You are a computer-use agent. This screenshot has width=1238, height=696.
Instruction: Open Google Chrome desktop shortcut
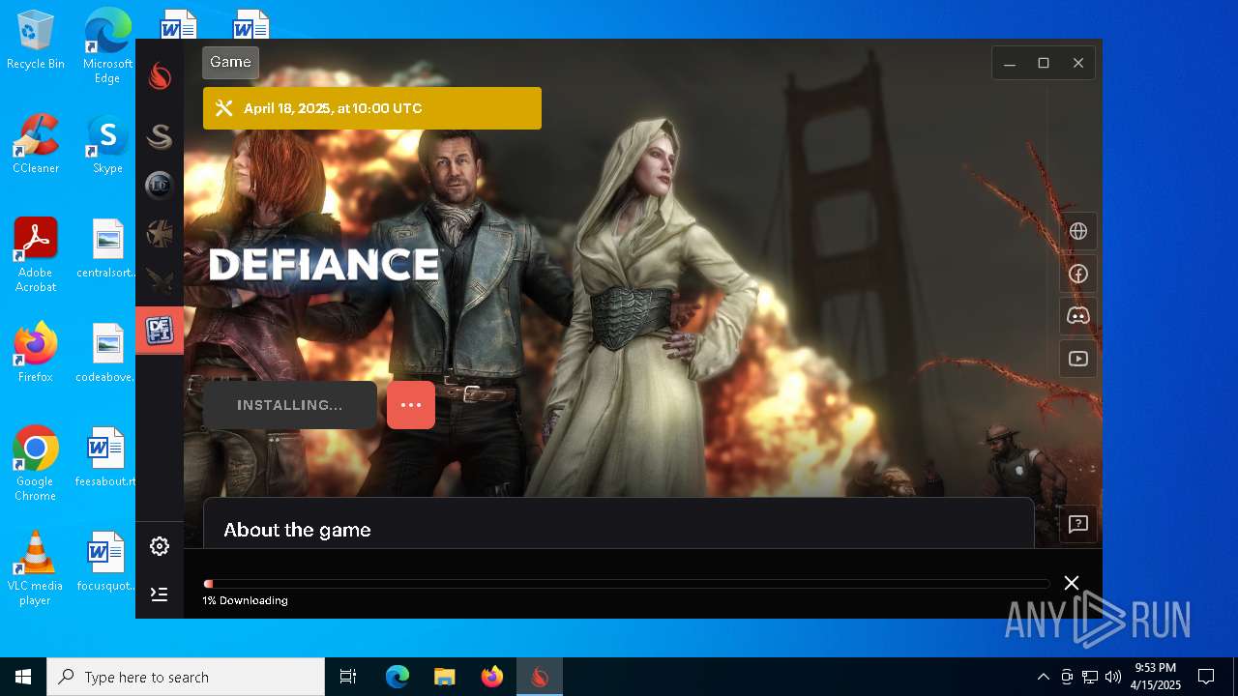click(36, 463)
